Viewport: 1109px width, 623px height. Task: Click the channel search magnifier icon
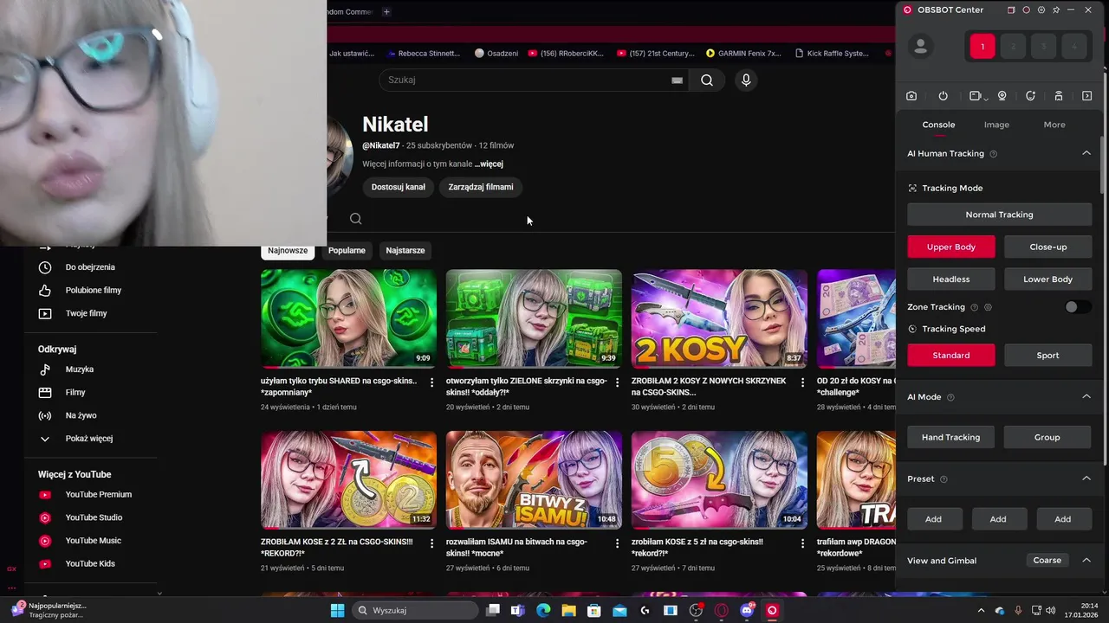[x=355, y=219]
